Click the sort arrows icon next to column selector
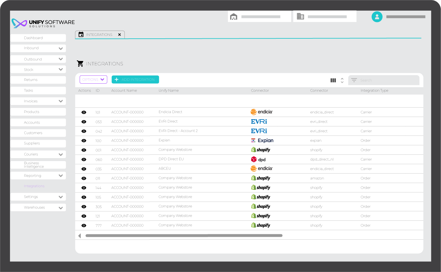 tap(342, 80)
